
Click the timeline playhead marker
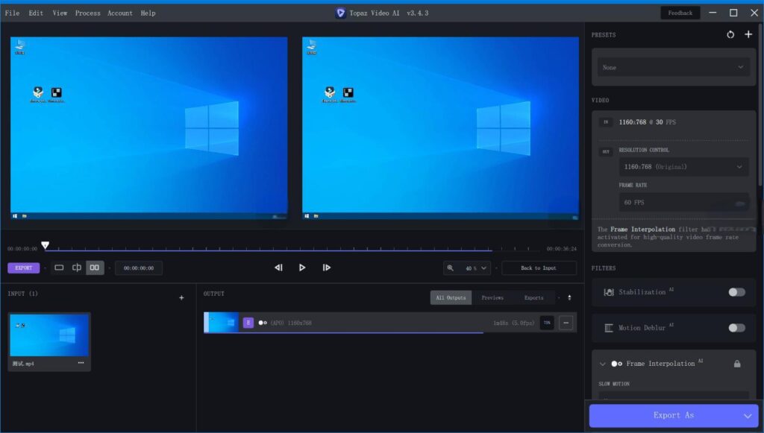click(46, 244)
